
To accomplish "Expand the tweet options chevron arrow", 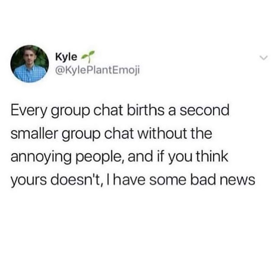I will (264, 58).
